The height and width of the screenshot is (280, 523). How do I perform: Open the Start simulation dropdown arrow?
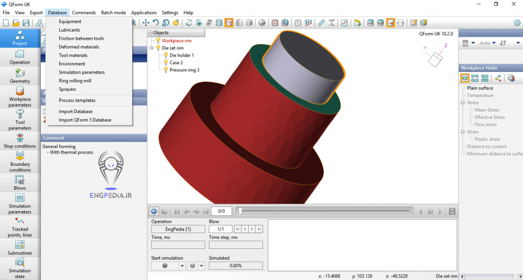coord(182,266)
